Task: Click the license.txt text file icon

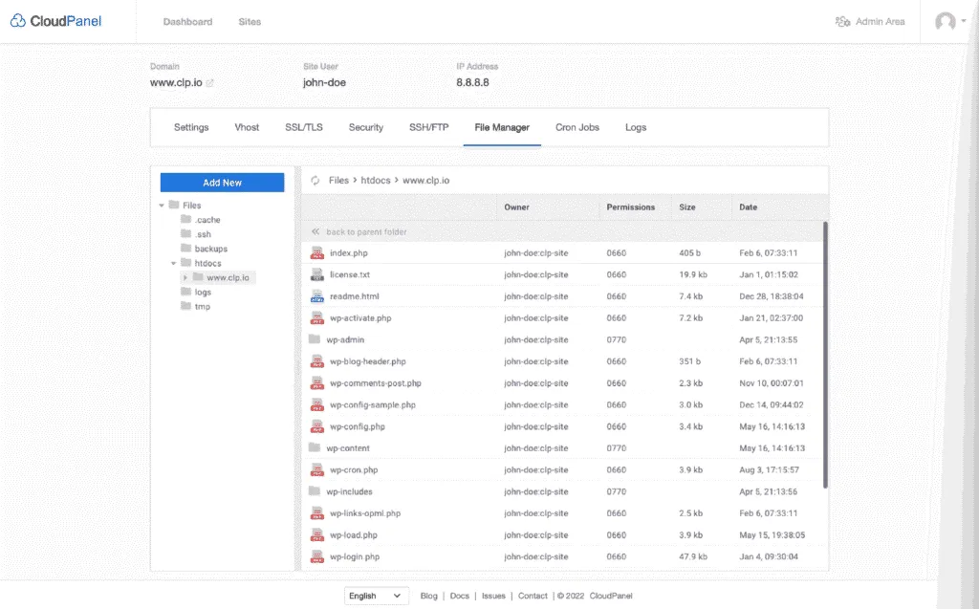Action: point(317,275)
